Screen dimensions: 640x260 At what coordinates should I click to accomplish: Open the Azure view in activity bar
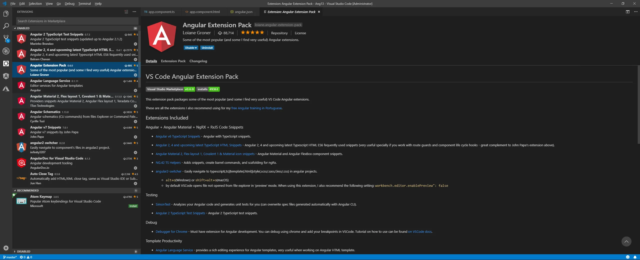click(x=6, y=88)
